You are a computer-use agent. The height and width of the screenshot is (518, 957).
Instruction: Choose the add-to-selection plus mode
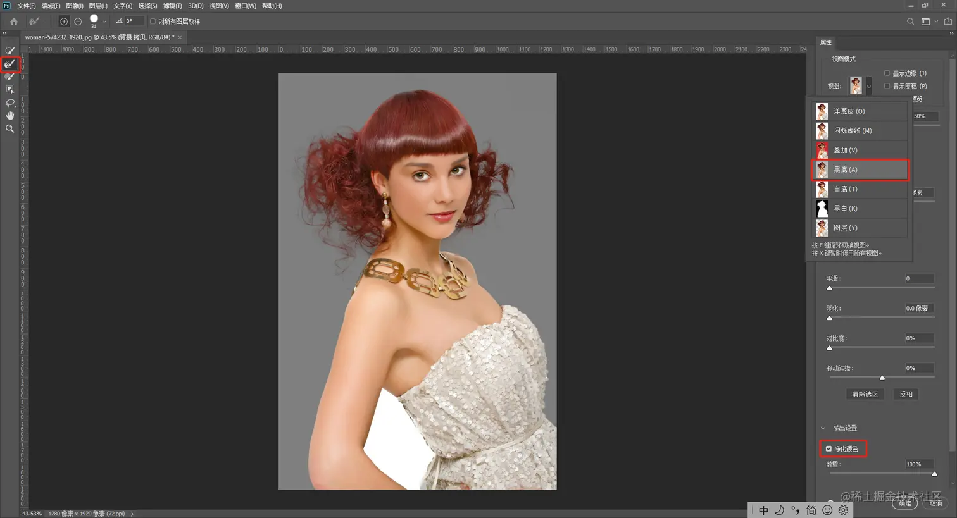click(64, 22)
